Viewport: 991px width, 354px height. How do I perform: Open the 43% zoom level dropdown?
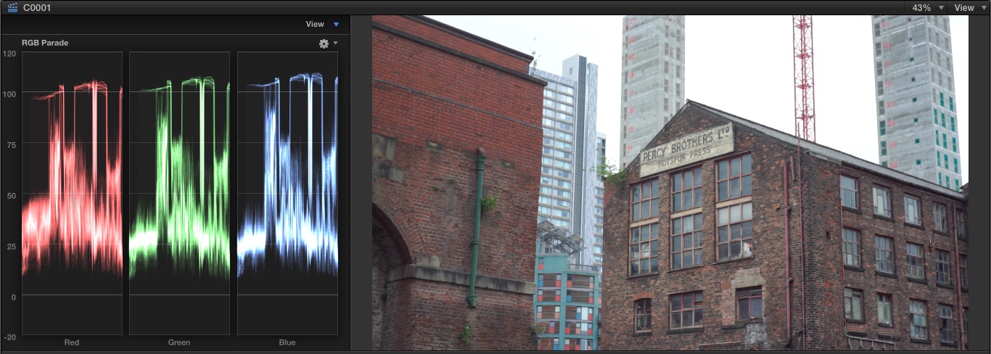(x=928, y=7)
